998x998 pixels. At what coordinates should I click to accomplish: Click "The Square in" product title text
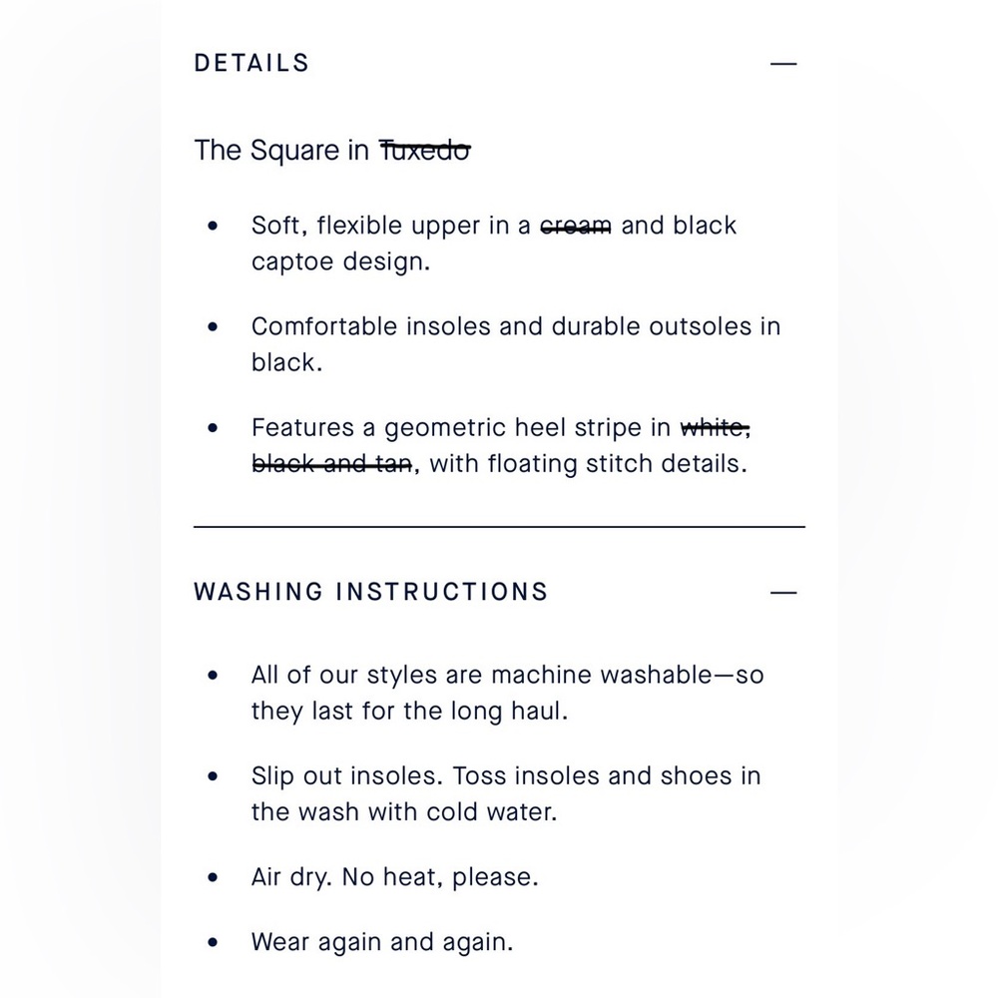[x=282, y=151]
